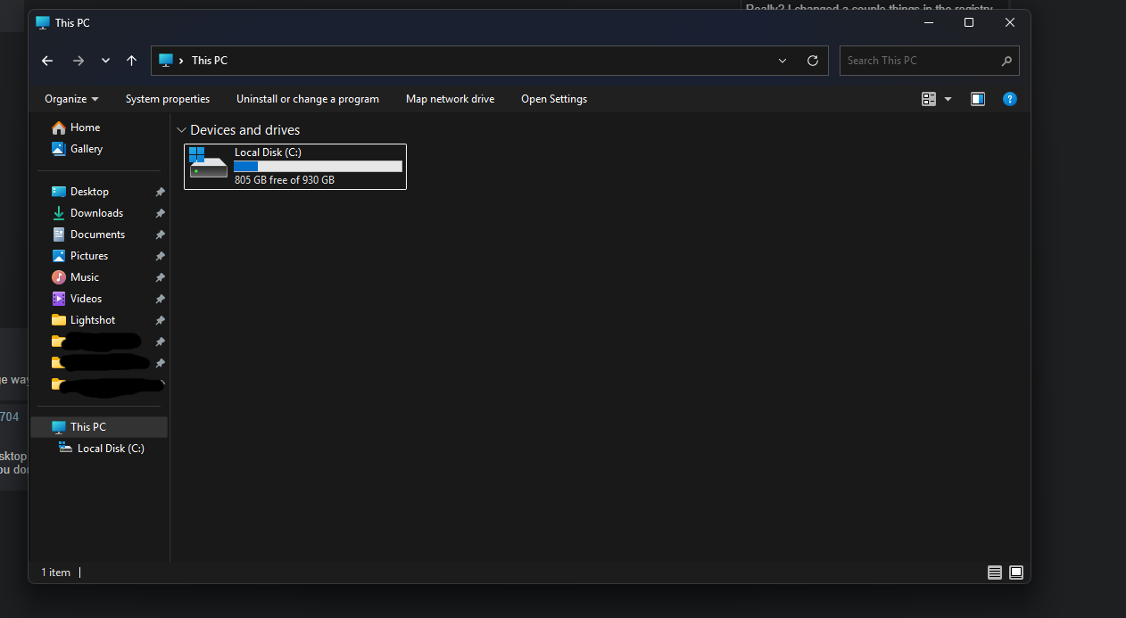Minimize the This PC window
The height and width of the screenshot is (618, 1126).
pyautogui.click(x=928, y=22)
